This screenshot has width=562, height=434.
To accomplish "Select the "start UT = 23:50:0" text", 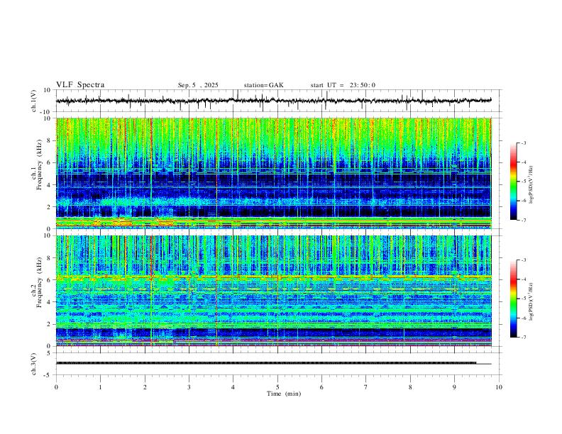I will 343,85.
